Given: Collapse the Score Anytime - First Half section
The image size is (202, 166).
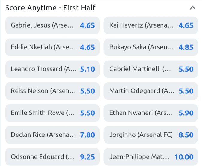Looking at the screenshot, I should pyautogui.click(x=193, y=8).
